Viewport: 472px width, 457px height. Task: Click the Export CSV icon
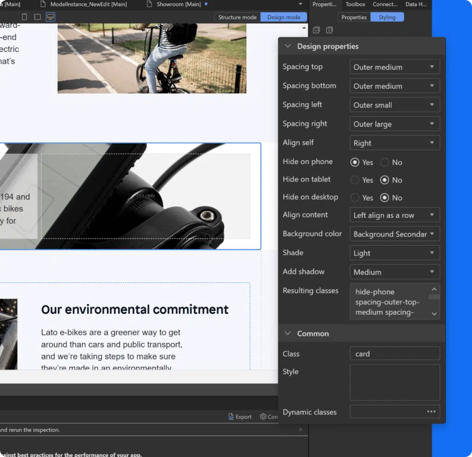(x=231, y=416)
